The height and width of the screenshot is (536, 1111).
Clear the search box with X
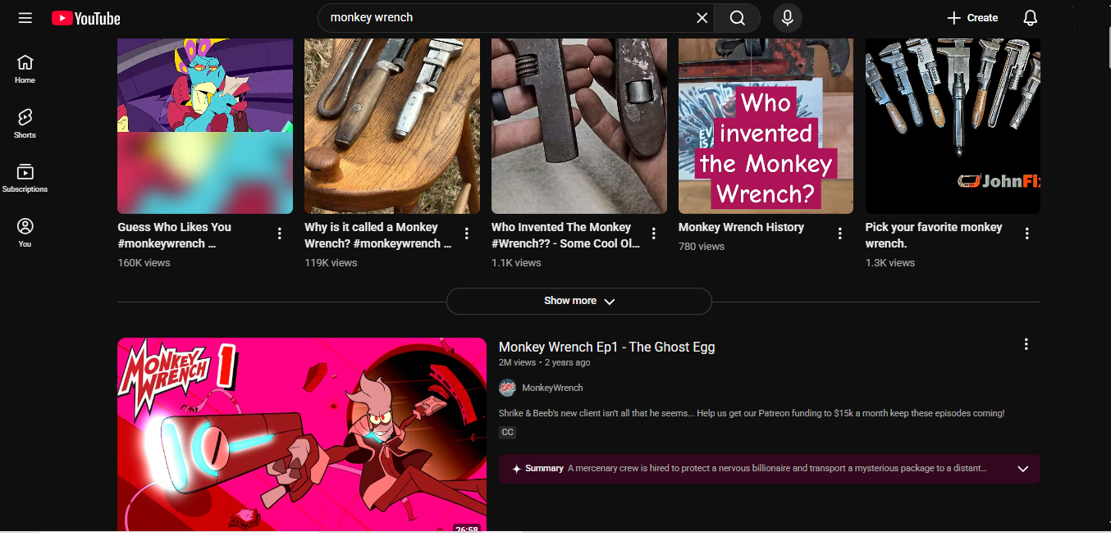[702, 18]
